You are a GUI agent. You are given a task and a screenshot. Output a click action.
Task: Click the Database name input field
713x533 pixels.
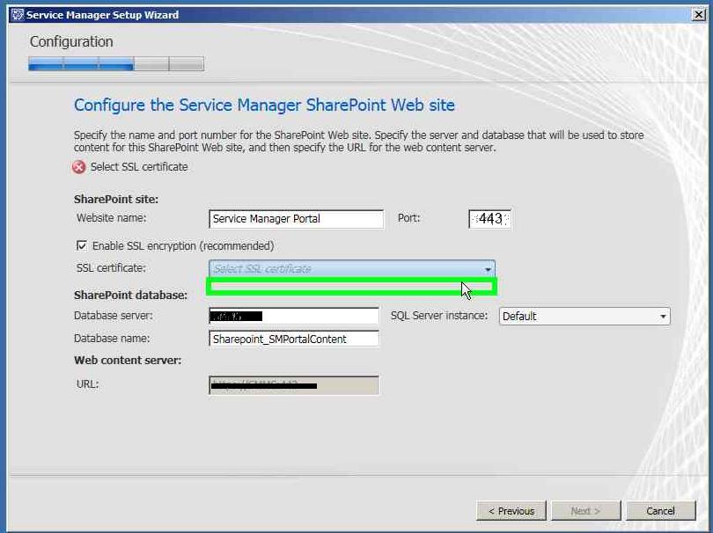[294, 339]
